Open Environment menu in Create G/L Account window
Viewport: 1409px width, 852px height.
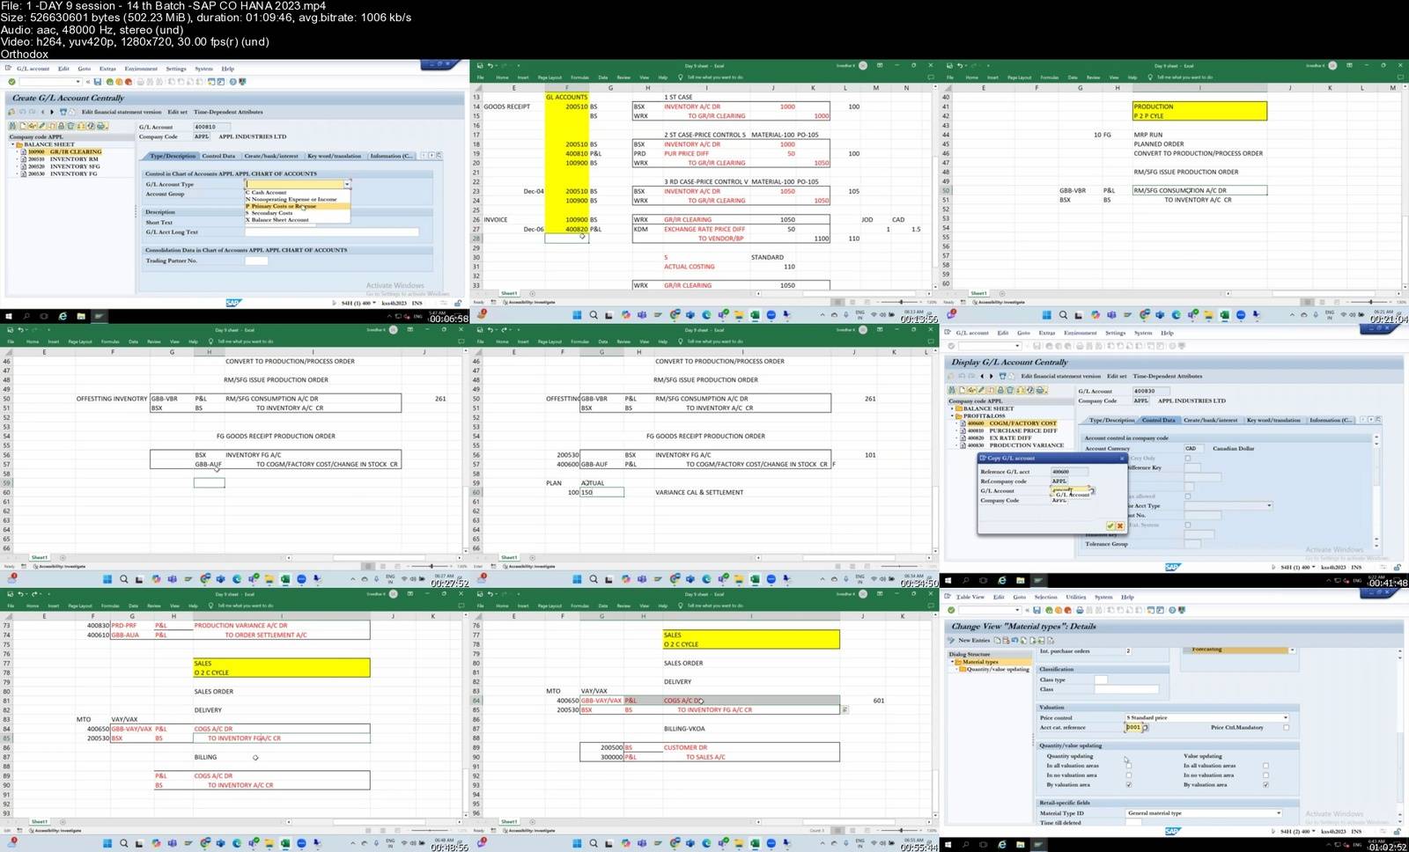(x=141, y=69)
